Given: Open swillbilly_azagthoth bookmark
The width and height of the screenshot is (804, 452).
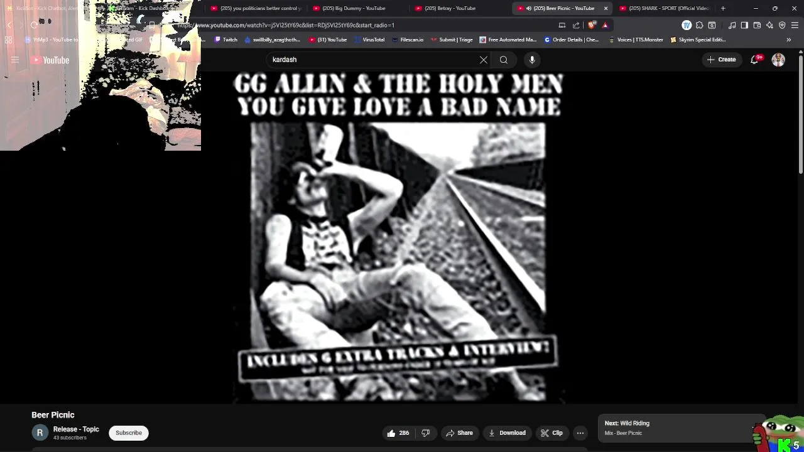Looking at the screenshot, I should point(272,40).
